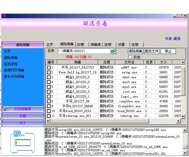189x157 pixels.
Task: Sort by the 文件名 column header
Action: [129, 62]
